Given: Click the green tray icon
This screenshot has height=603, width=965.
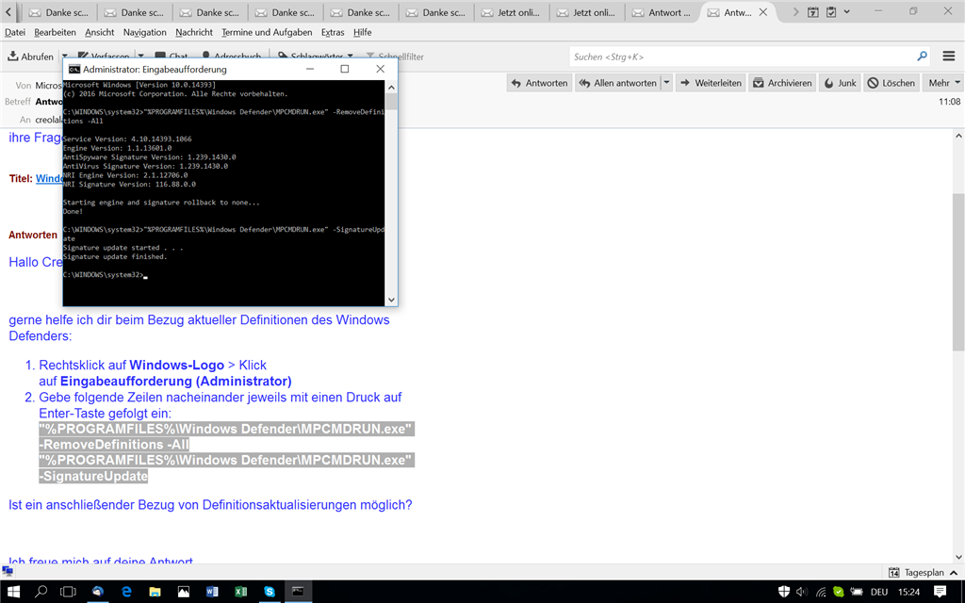Looking at the screenshot, I should click(x=838, y=592).
